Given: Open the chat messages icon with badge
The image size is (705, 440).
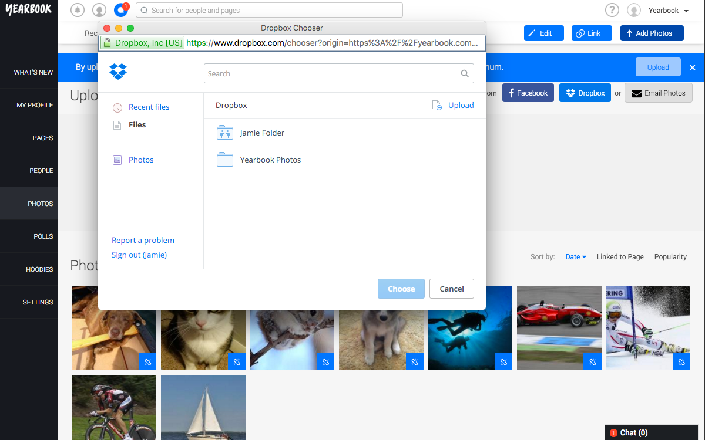Looking at the screenshot, I should point(121,10).
